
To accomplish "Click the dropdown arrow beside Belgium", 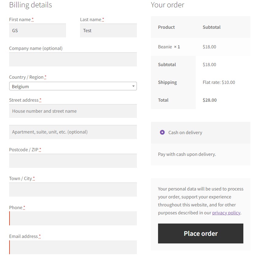I will (x=133, y=86).
